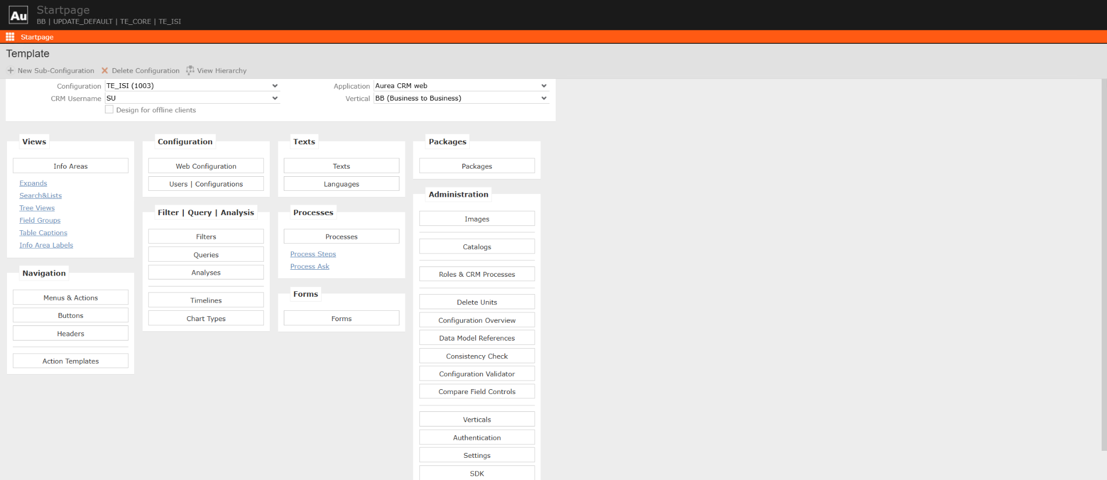Open the CRM Username dropdown

point(192,98)
